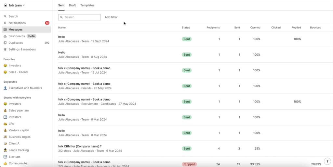Image resolution: width=333 pixels, height=167 pixels.
Task: Click the Duplicates copy icon
Action: (x=5, y=43)
